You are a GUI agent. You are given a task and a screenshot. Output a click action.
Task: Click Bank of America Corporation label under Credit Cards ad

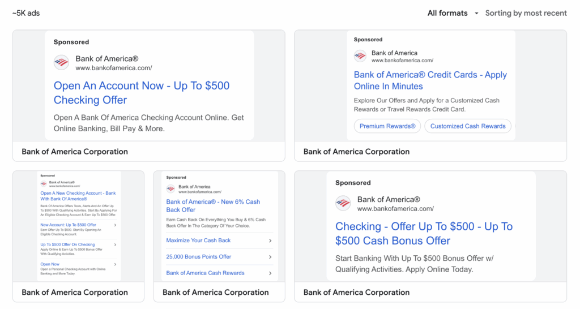(356, 152)
